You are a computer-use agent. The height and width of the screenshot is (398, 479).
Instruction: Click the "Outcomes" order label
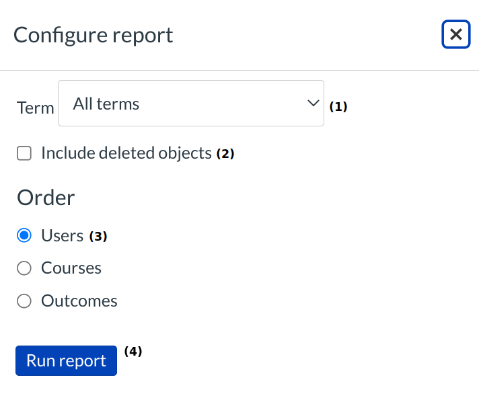[79, 301]
